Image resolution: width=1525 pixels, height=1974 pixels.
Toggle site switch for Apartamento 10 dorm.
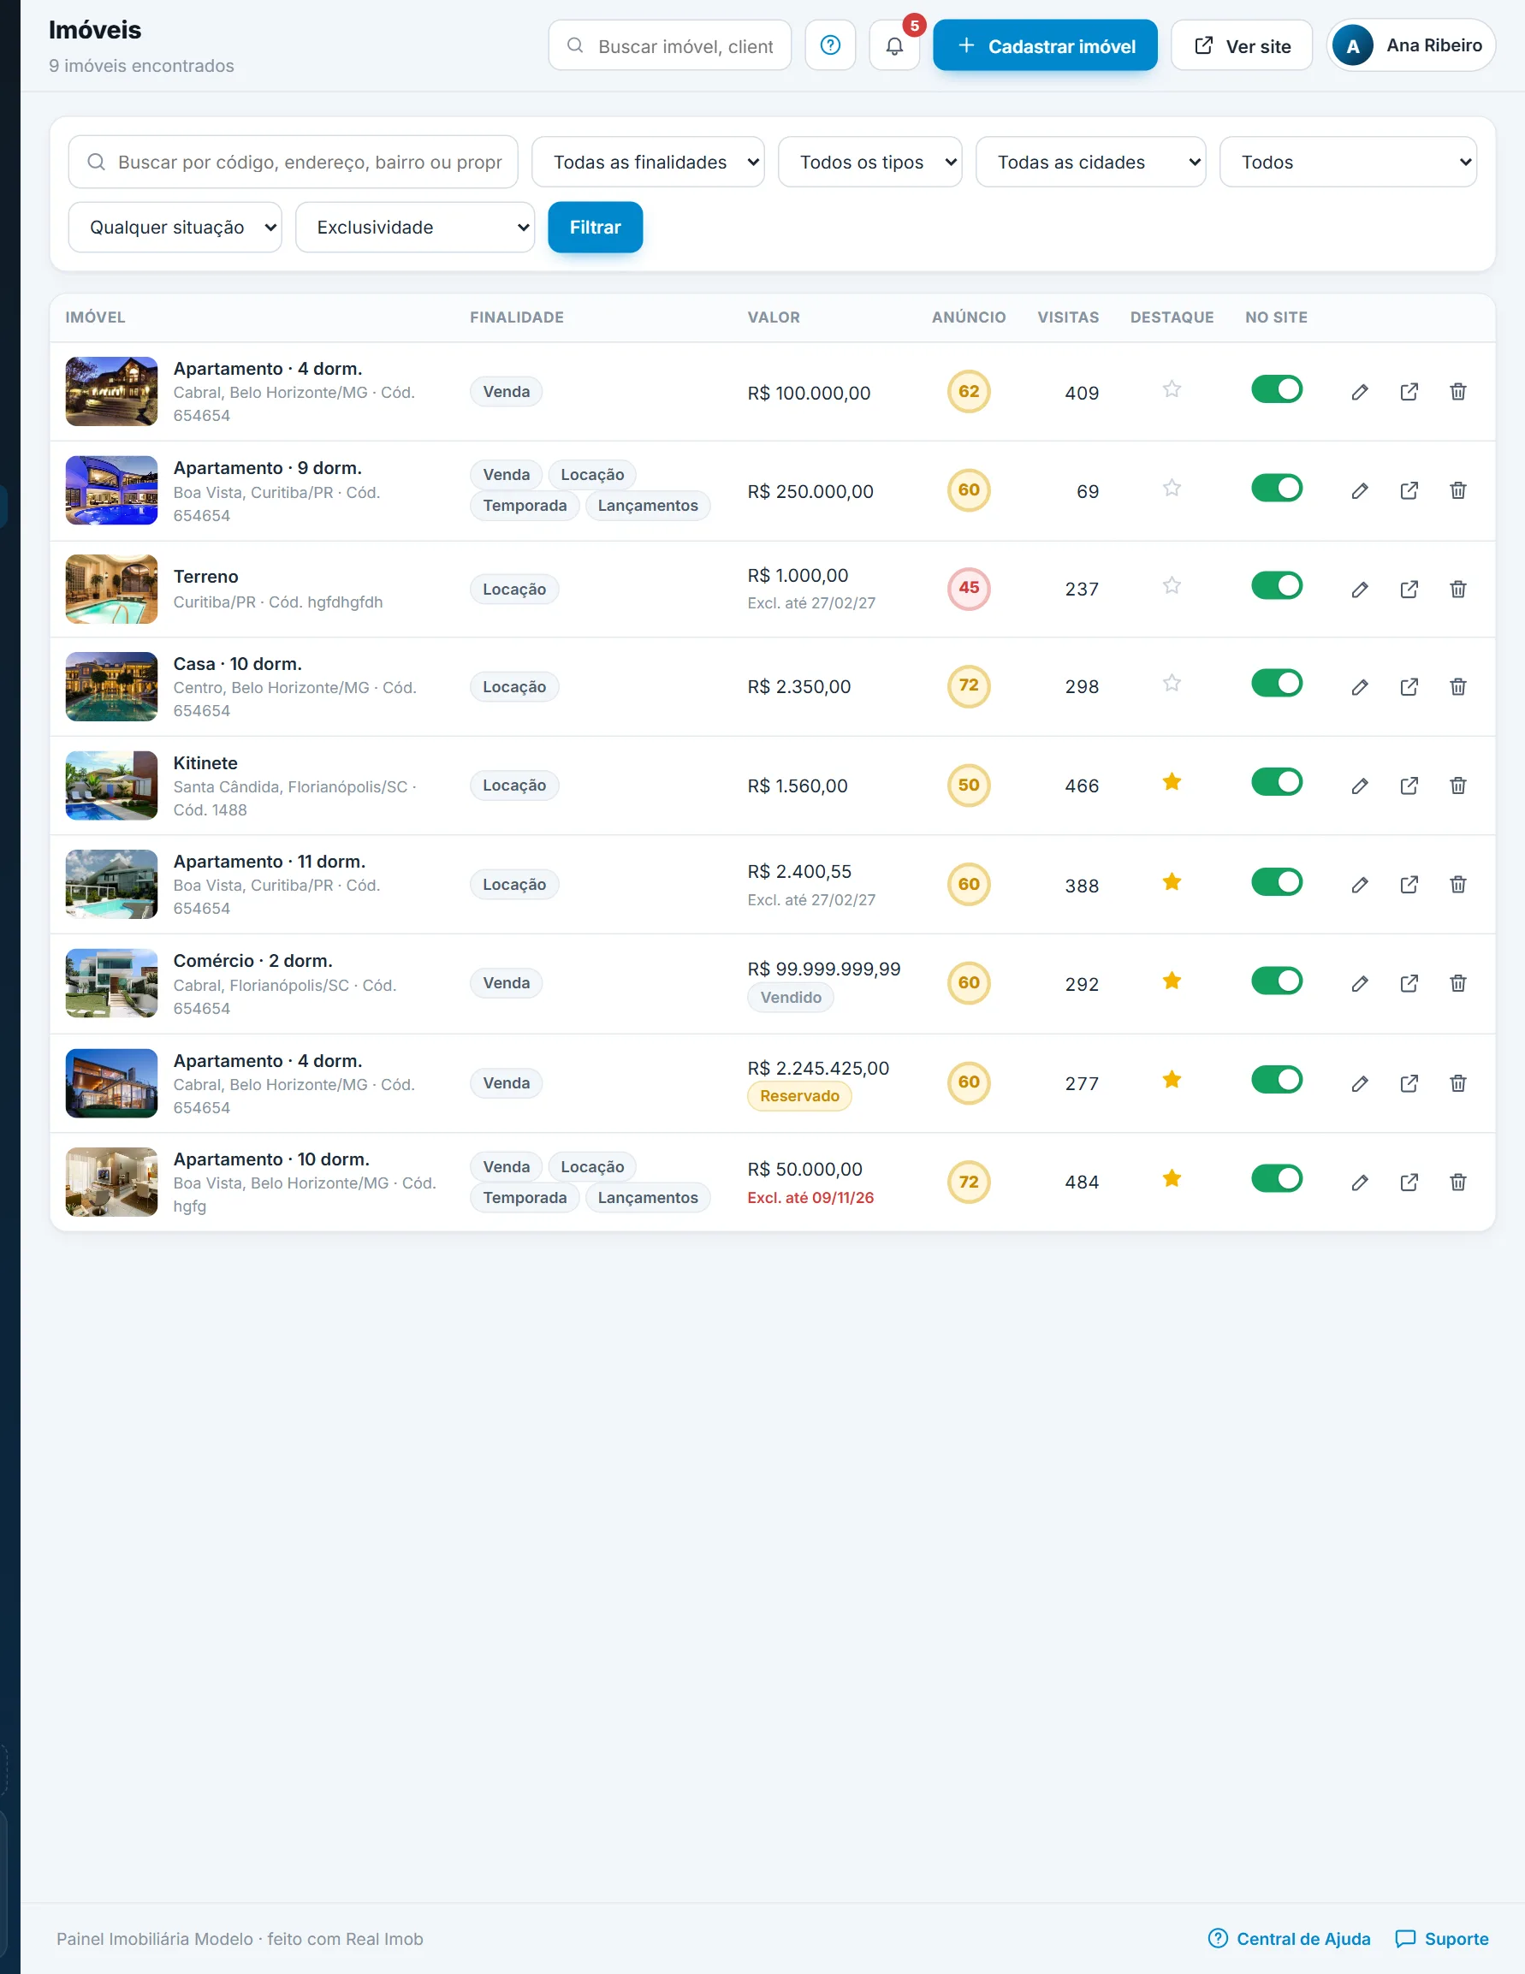point(1277,1178)
